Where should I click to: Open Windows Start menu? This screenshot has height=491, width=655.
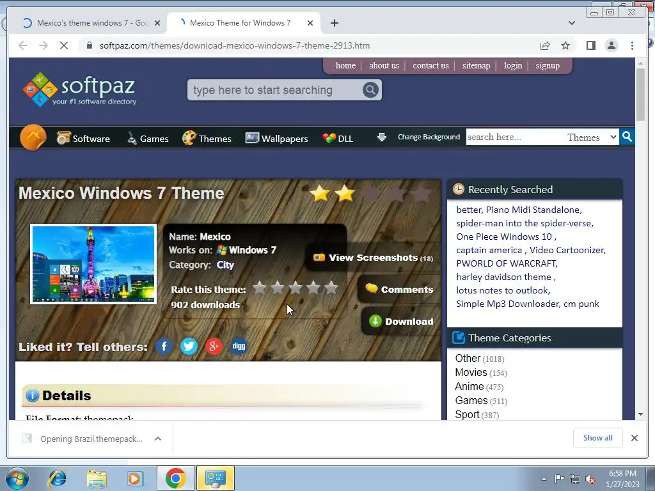17,478
